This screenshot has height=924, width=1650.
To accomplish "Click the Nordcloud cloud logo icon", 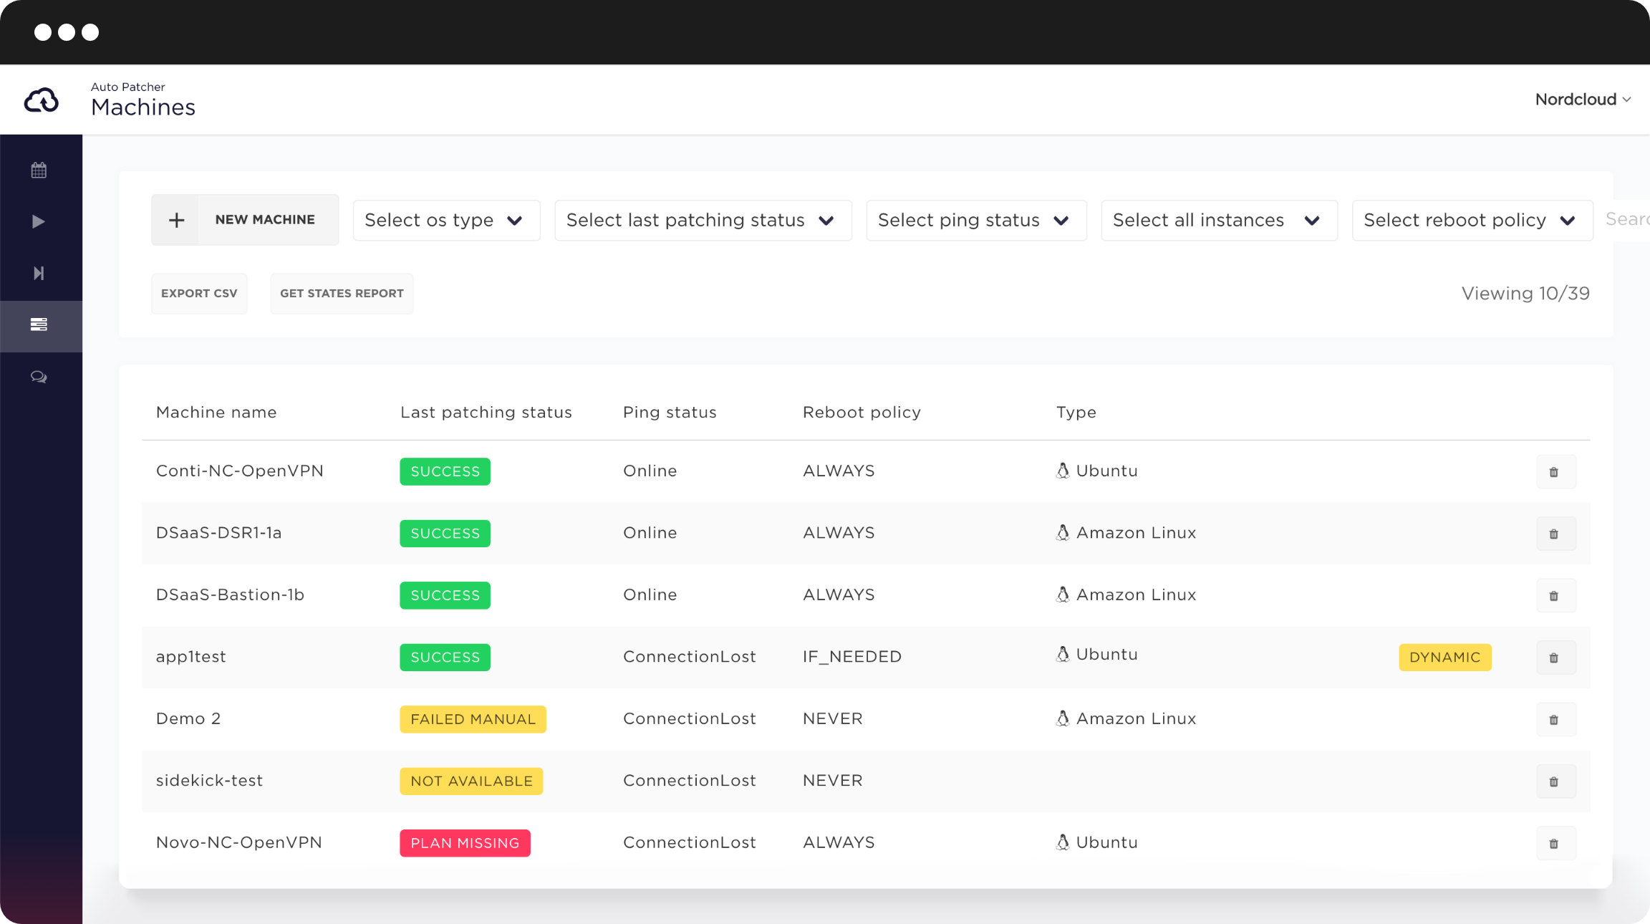I will (39, 100).
